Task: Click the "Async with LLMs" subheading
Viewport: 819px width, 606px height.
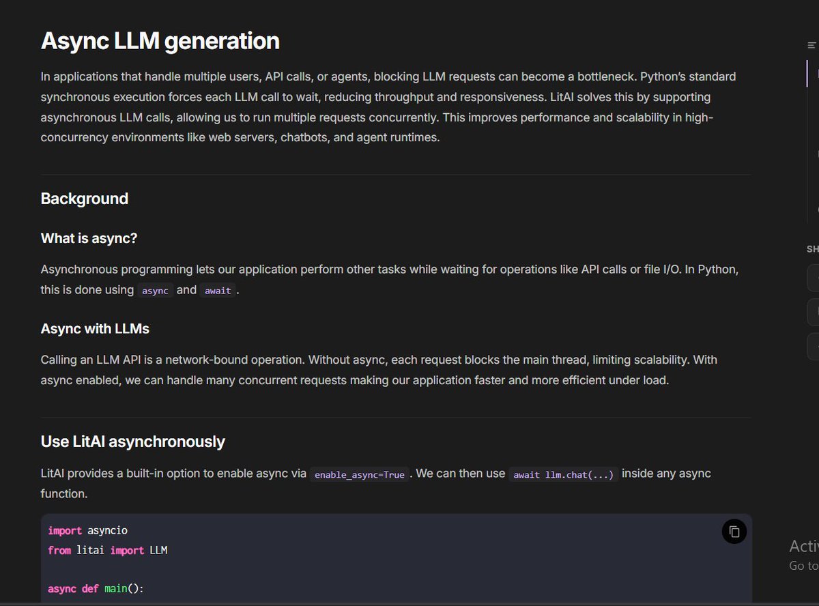Action: click(x=95, y=329)
